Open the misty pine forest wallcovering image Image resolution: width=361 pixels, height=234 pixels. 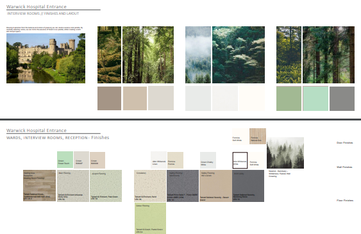(285, 153)
